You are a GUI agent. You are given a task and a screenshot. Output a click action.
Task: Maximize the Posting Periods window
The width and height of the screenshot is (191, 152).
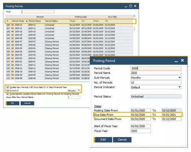pyautogui.click(x=131, y=6)
